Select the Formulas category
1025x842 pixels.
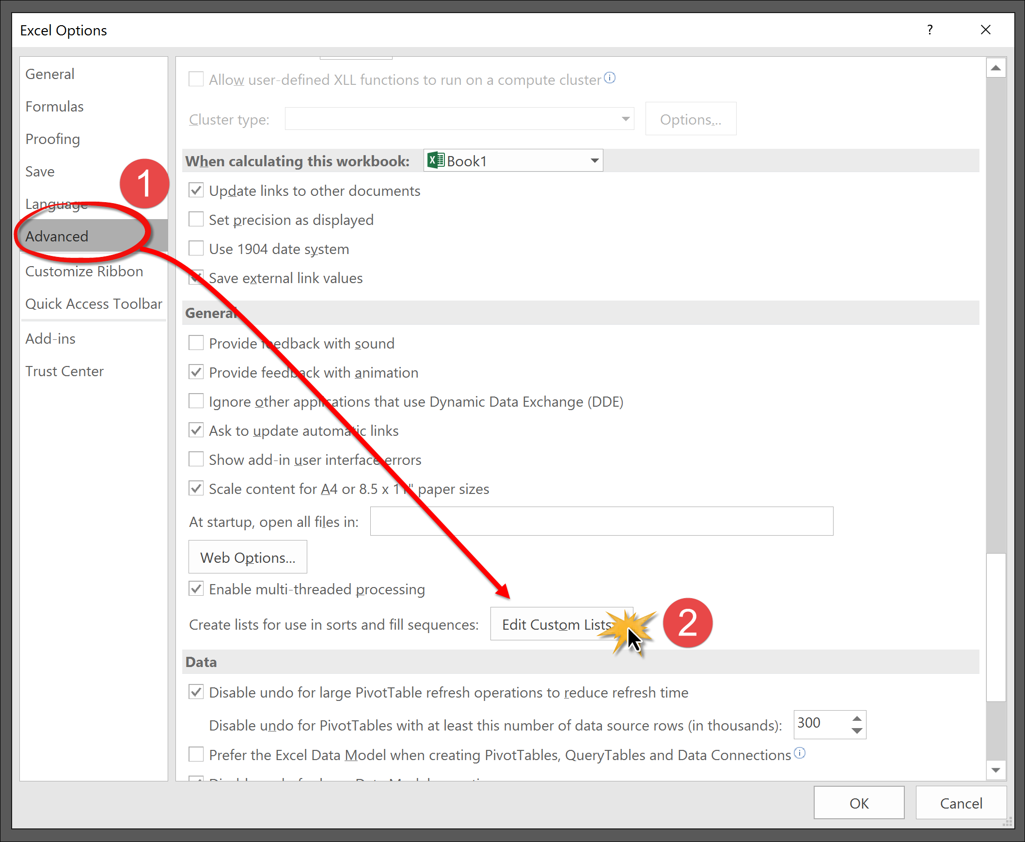point(94,107)
